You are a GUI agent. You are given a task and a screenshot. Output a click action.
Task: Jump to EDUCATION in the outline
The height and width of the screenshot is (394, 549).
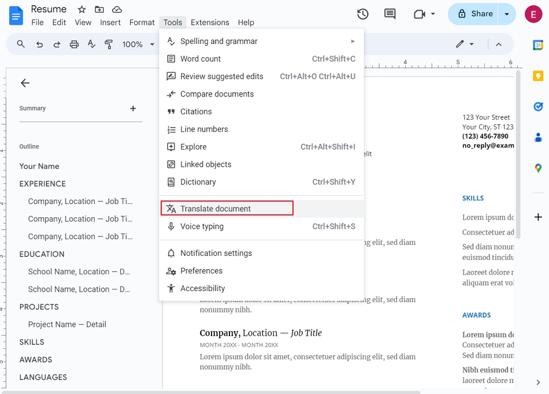coord(42,254)
